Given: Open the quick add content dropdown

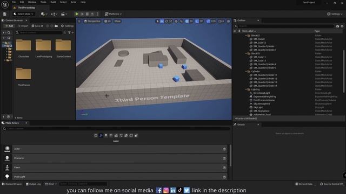Looking at the screenshot, I should [44, 14].
